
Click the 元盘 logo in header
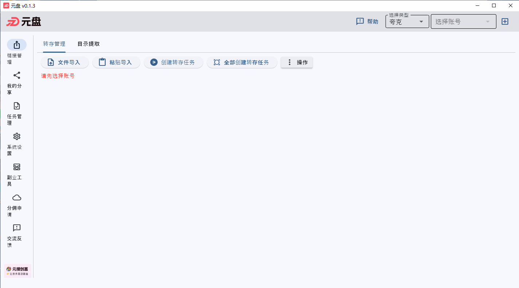click(24, 21)
